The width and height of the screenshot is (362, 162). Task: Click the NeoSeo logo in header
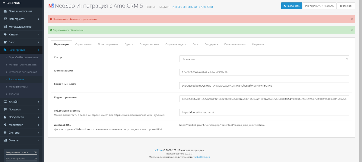point(52,6)
